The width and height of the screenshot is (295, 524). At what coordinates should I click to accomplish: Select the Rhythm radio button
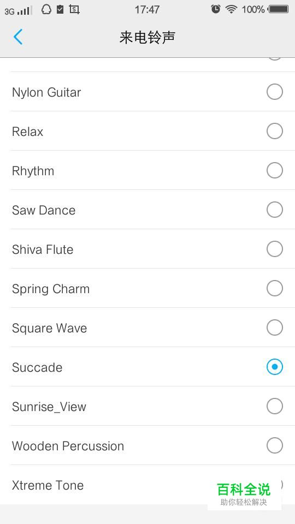coord(275,170)
